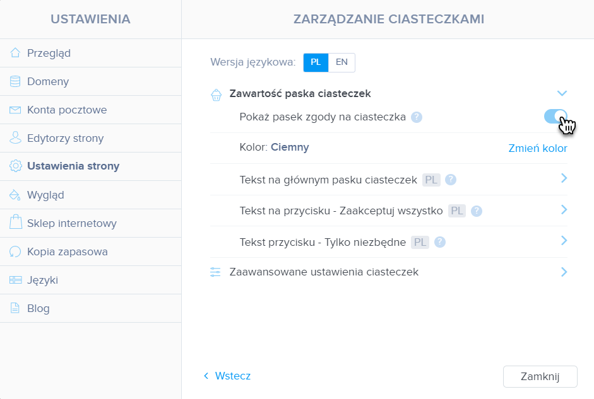Click the person icon for Edytorzy strony

pos(15,137)
